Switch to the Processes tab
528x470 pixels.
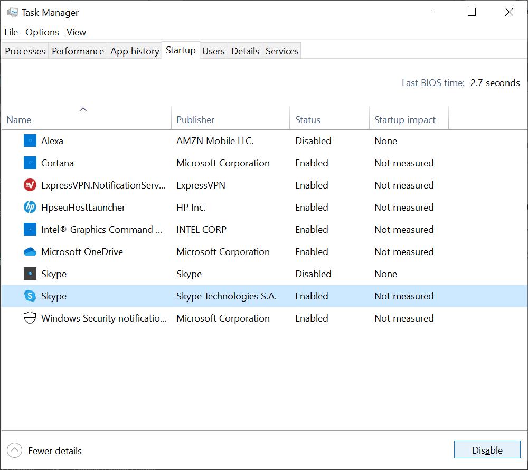click(x=25, y=51)
